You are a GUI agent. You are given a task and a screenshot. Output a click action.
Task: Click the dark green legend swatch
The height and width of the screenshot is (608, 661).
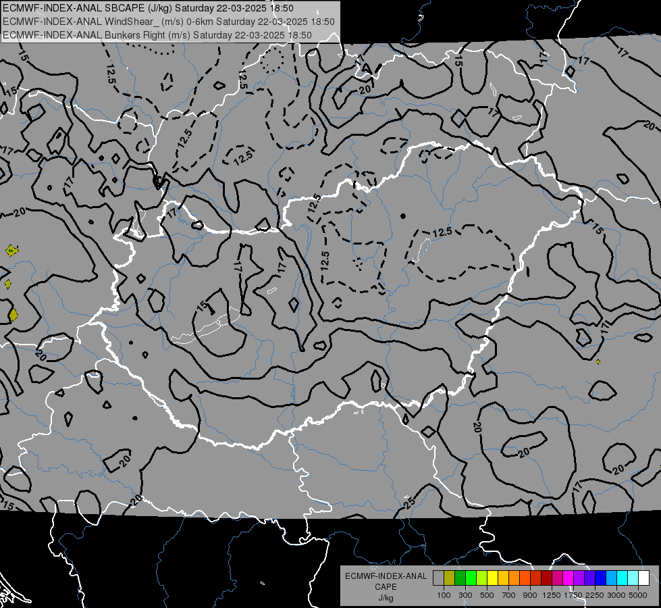click(x=460, y=578)
